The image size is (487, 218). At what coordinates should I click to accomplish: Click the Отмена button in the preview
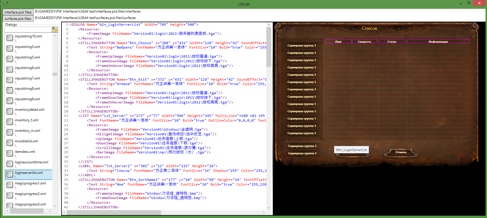[x=401, y=152]
